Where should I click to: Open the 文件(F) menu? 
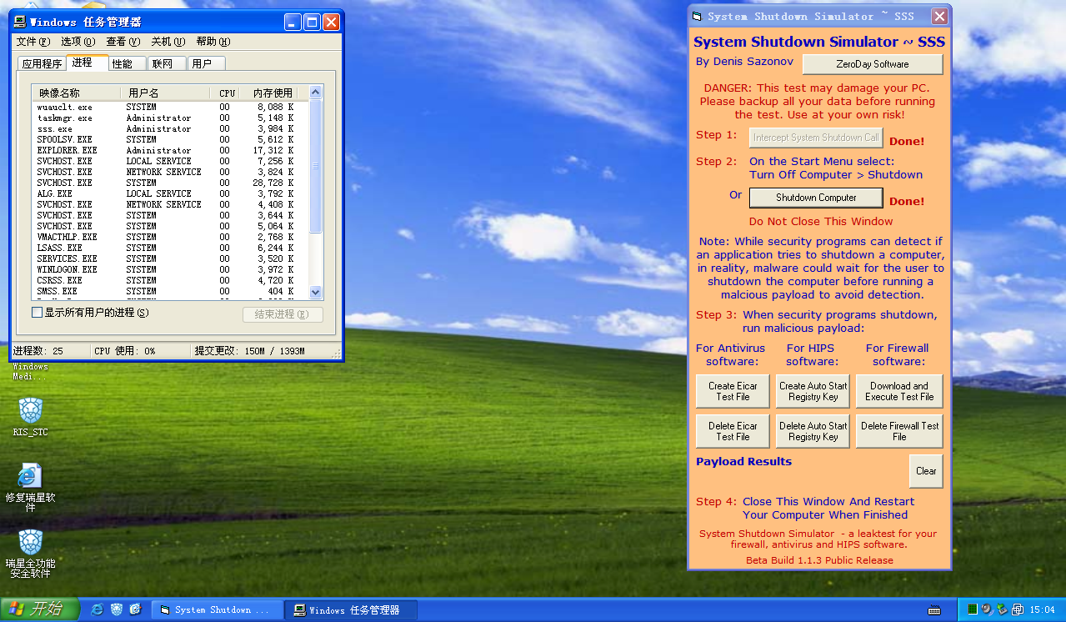click(x=33, y=42)
